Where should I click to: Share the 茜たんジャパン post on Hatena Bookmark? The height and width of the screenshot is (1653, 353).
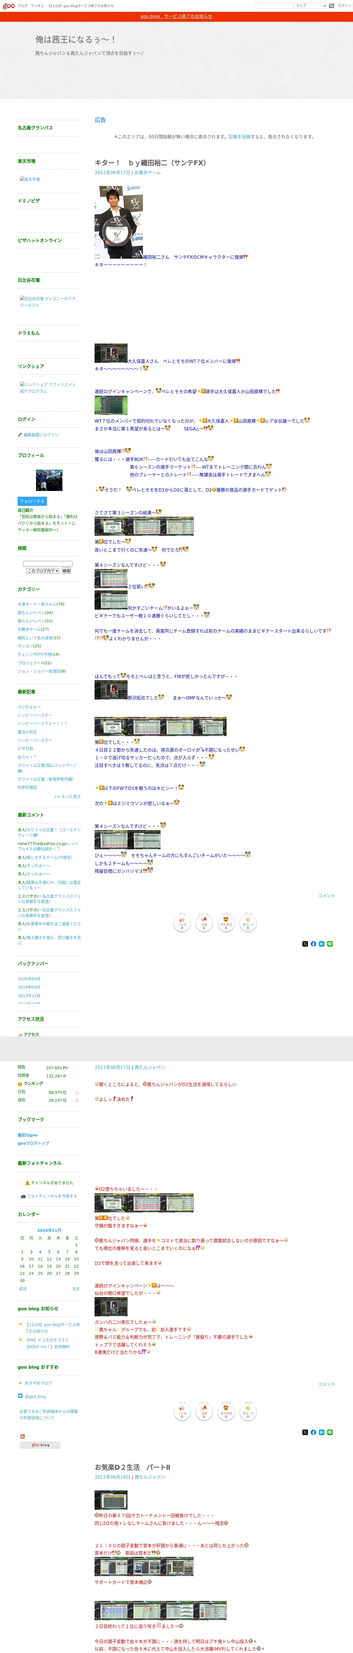tap(322, 1432)
